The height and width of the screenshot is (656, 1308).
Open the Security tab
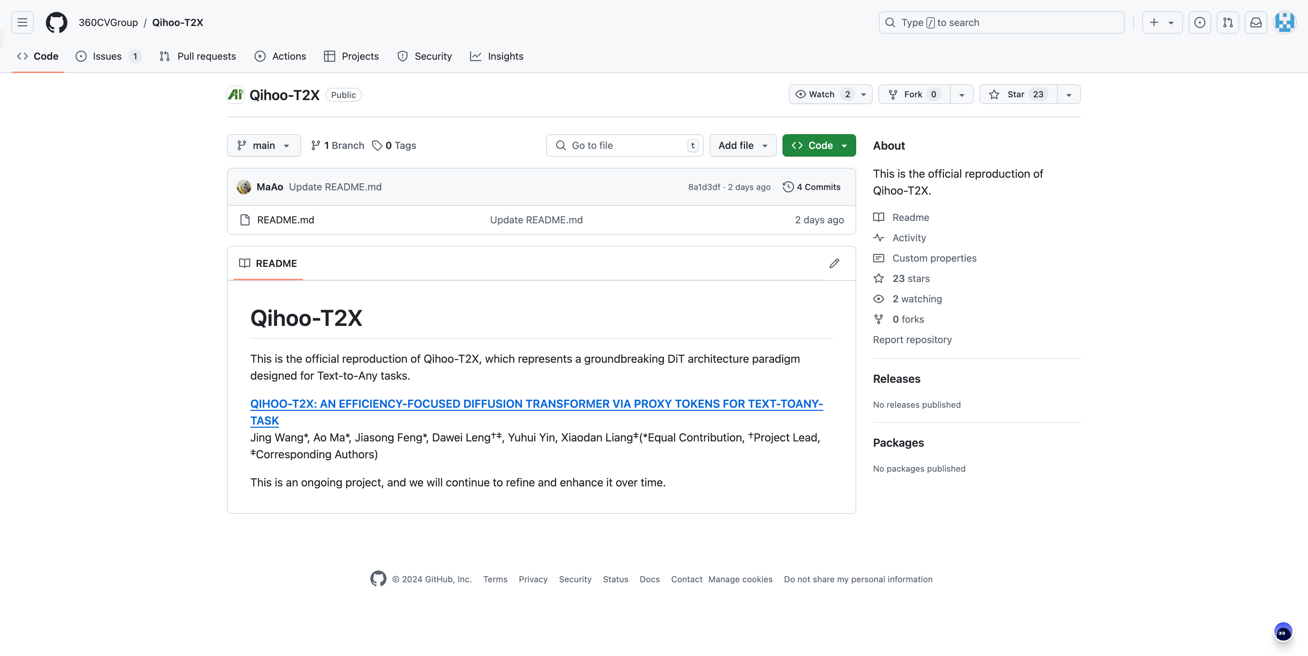(x=424, y=57)
